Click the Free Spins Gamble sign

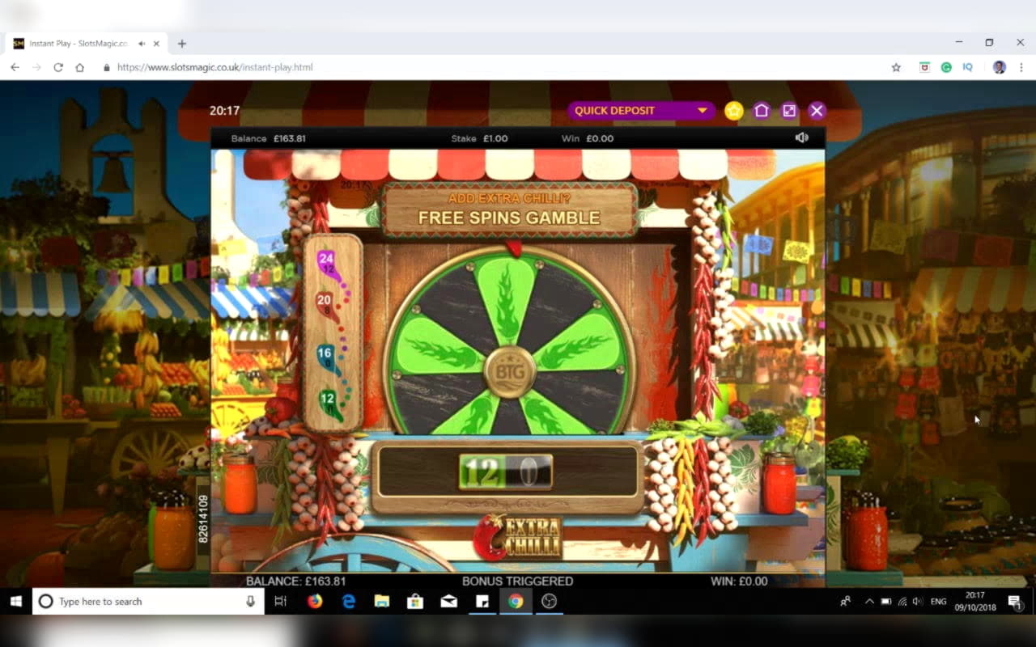(509, 209)
